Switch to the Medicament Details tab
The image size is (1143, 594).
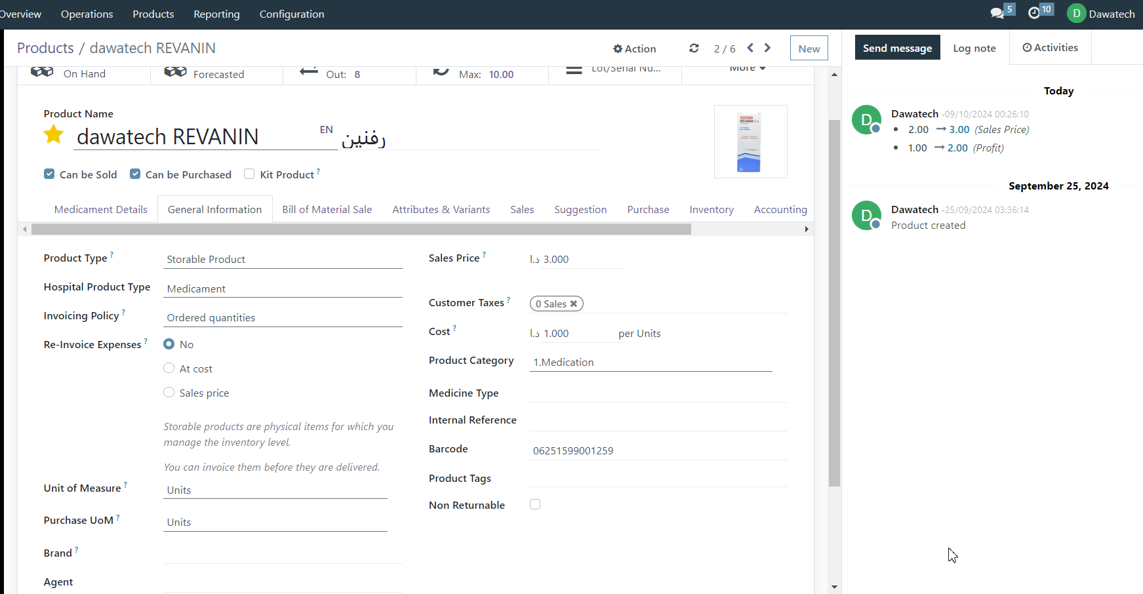tap(101, 209)
